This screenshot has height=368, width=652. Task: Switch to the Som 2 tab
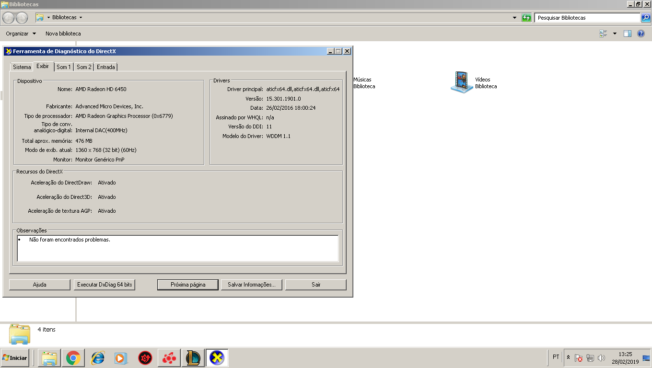coord(84,67)
